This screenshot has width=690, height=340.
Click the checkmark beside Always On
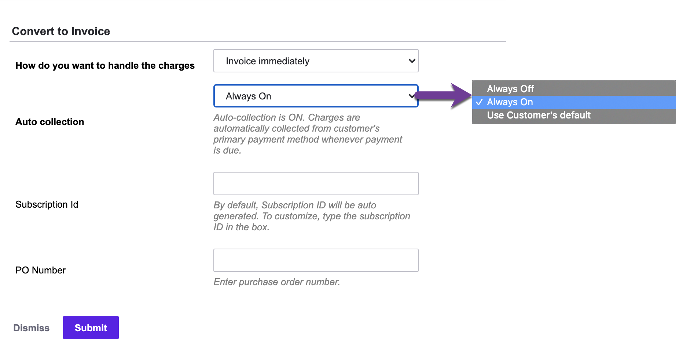(x=479, y=102)
